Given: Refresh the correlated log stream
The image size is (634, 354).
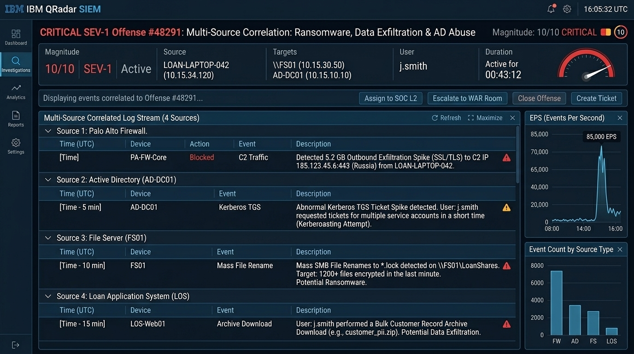Looking at the screenshot, I should 446,118.
